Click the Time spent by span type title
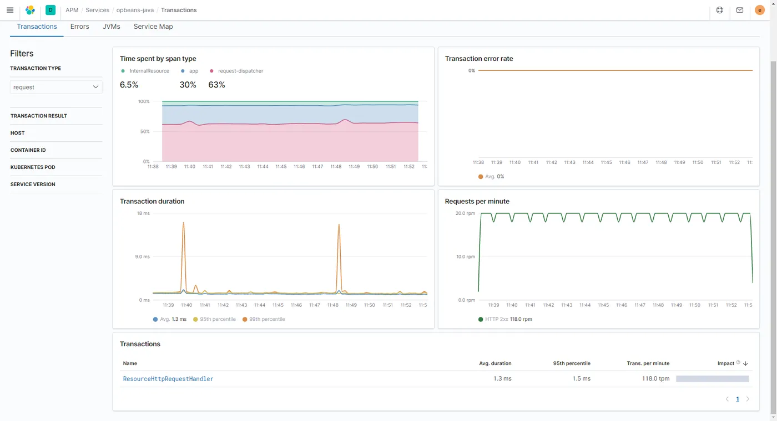The width and height of the screenshot is (777, 421). tap(158, 58)
